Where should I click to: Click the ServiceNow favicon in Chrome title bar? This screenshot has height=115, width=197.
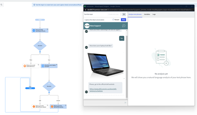85,6
